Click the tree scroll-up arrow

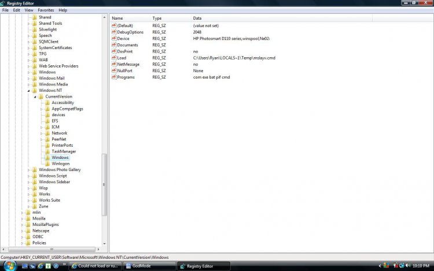coord(104,17)
